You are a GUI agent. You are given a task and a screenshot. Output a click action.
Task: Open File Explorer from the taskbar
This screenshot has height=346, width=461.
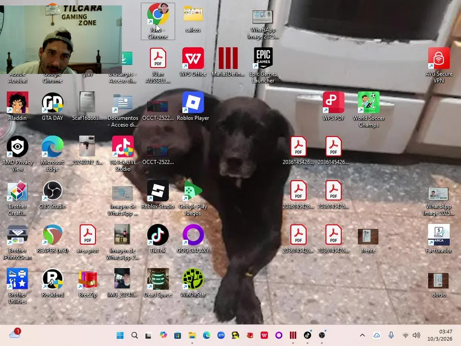pyautogui.click(x=192, y=335)
